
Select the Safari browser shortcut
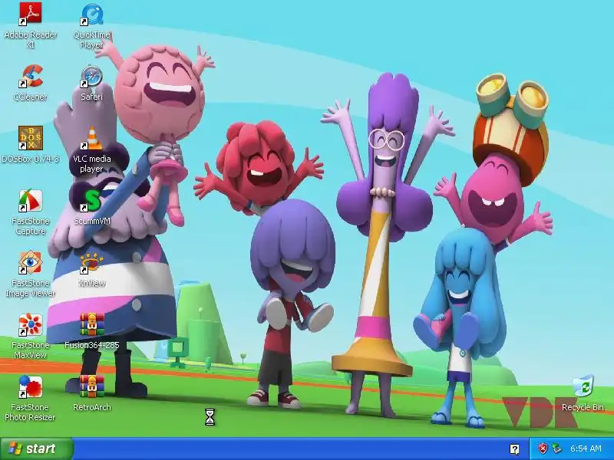[x=91, y=76]
